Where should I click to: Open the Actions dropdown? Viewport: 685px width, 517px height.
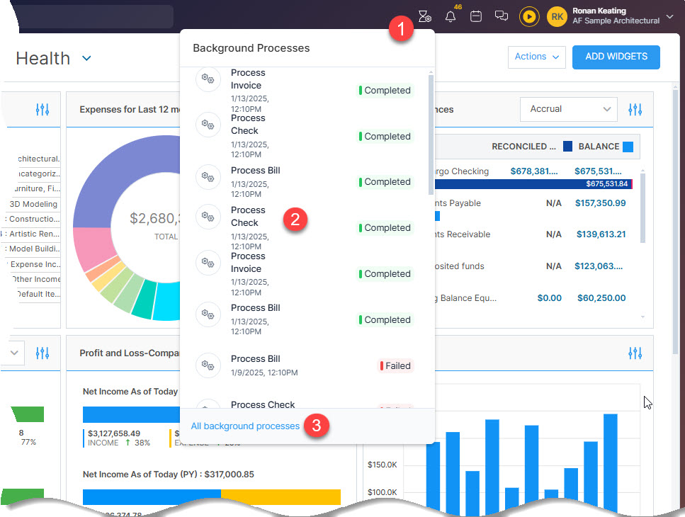point(536,57)
